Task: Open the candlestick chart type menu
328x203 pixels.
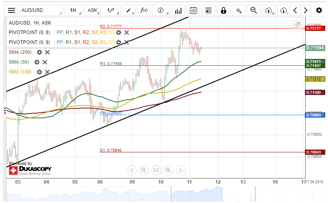Action: (111, 10)
